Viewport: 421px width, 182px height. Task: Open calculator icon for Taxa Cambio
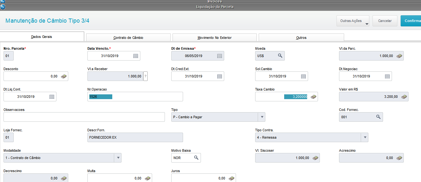point(314,97)
